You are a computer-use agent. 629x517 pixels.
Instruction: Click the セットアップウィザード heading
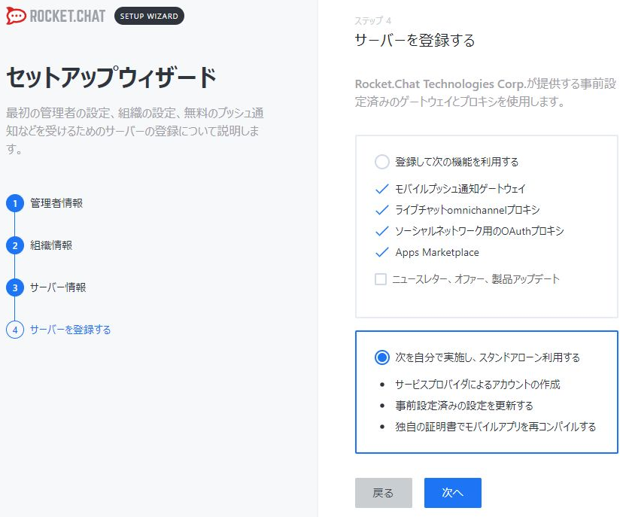pos(111,77)
